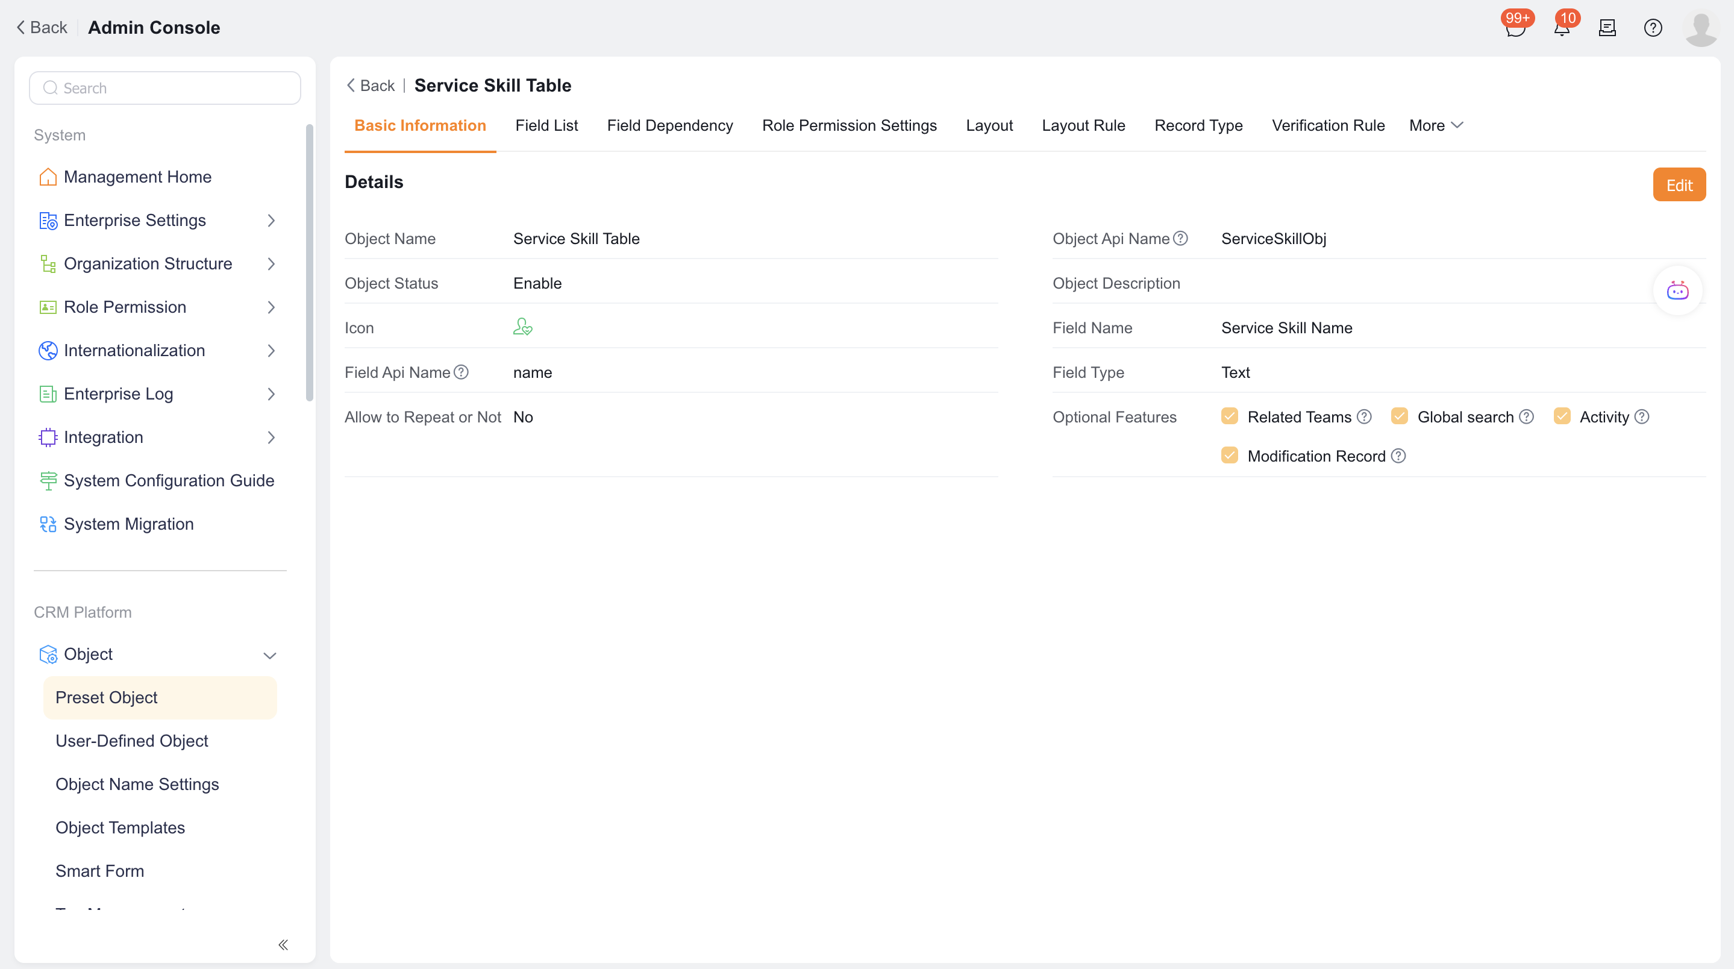The height and width of the screenshot is (969, 1734).
Task: Expand Role Permission submenu arrow
Action: [x=271, y=308]
